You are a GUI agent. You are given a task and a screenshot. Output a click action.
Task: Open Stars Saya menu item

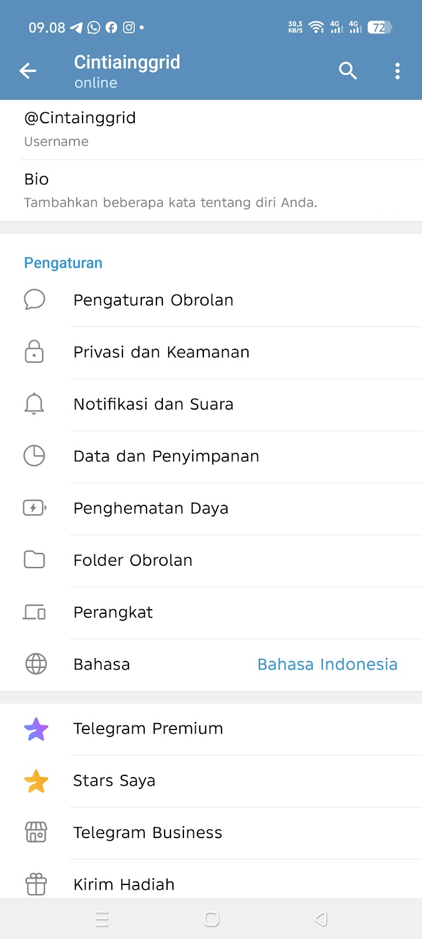(114, 781)
